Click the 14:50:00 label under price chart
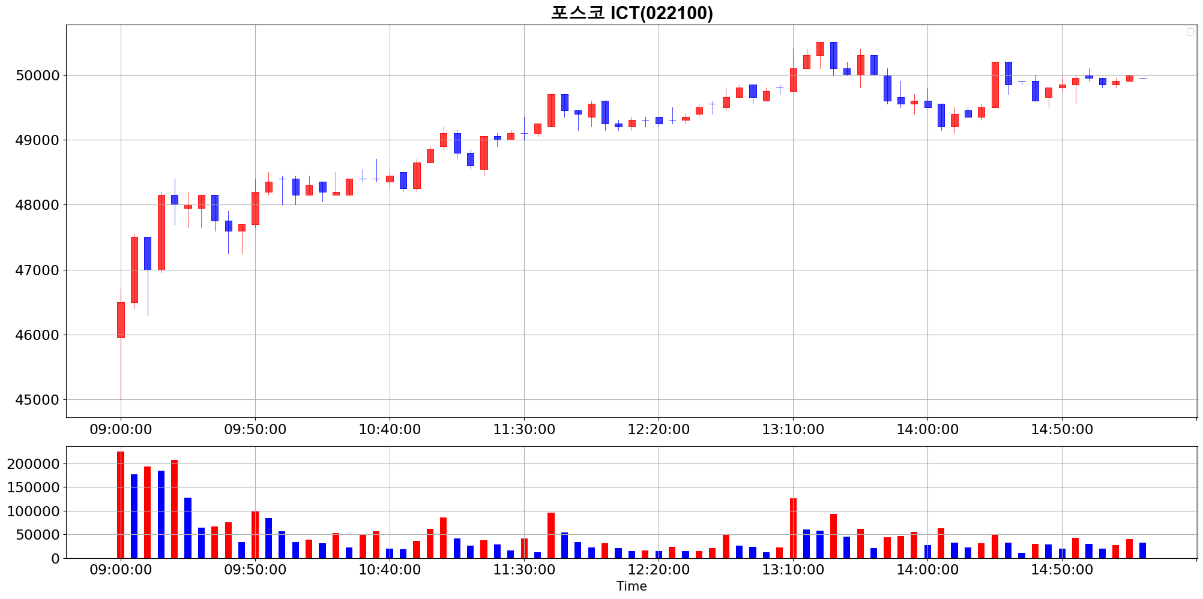 1062,430
